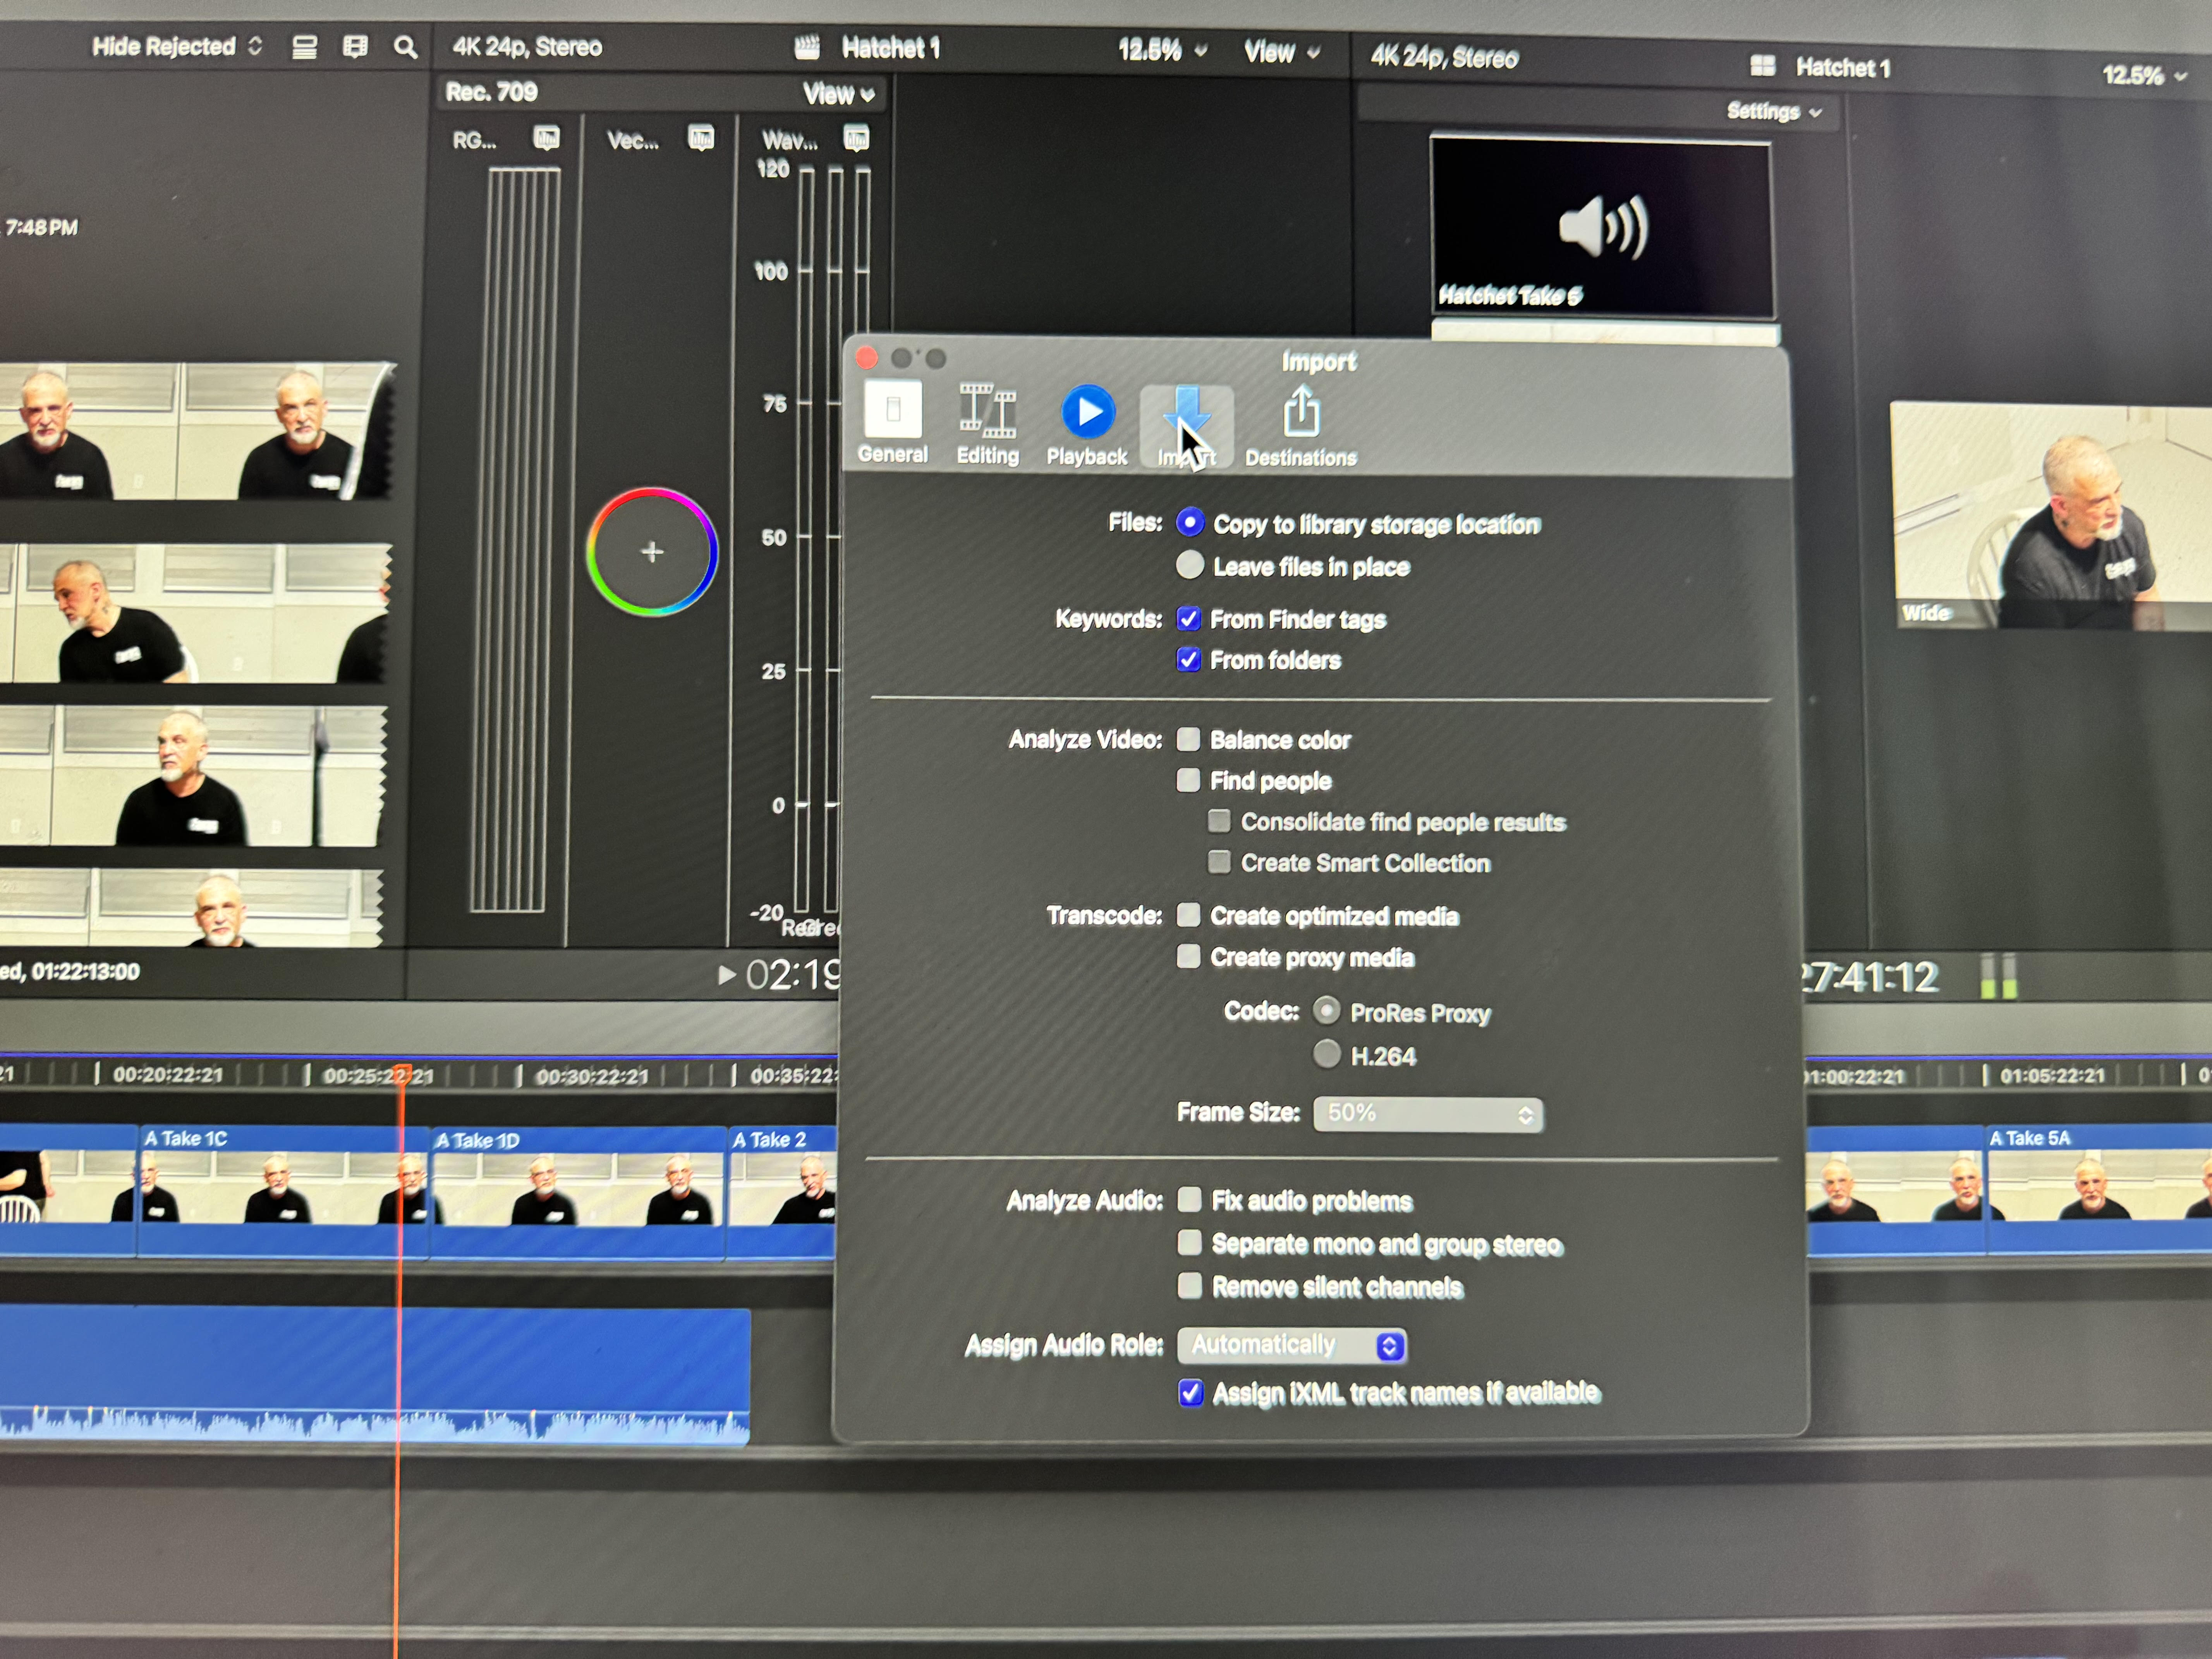Click the waveform scope settings icon
Viewport: 2212px width, 1659px height.
(856, 138)
